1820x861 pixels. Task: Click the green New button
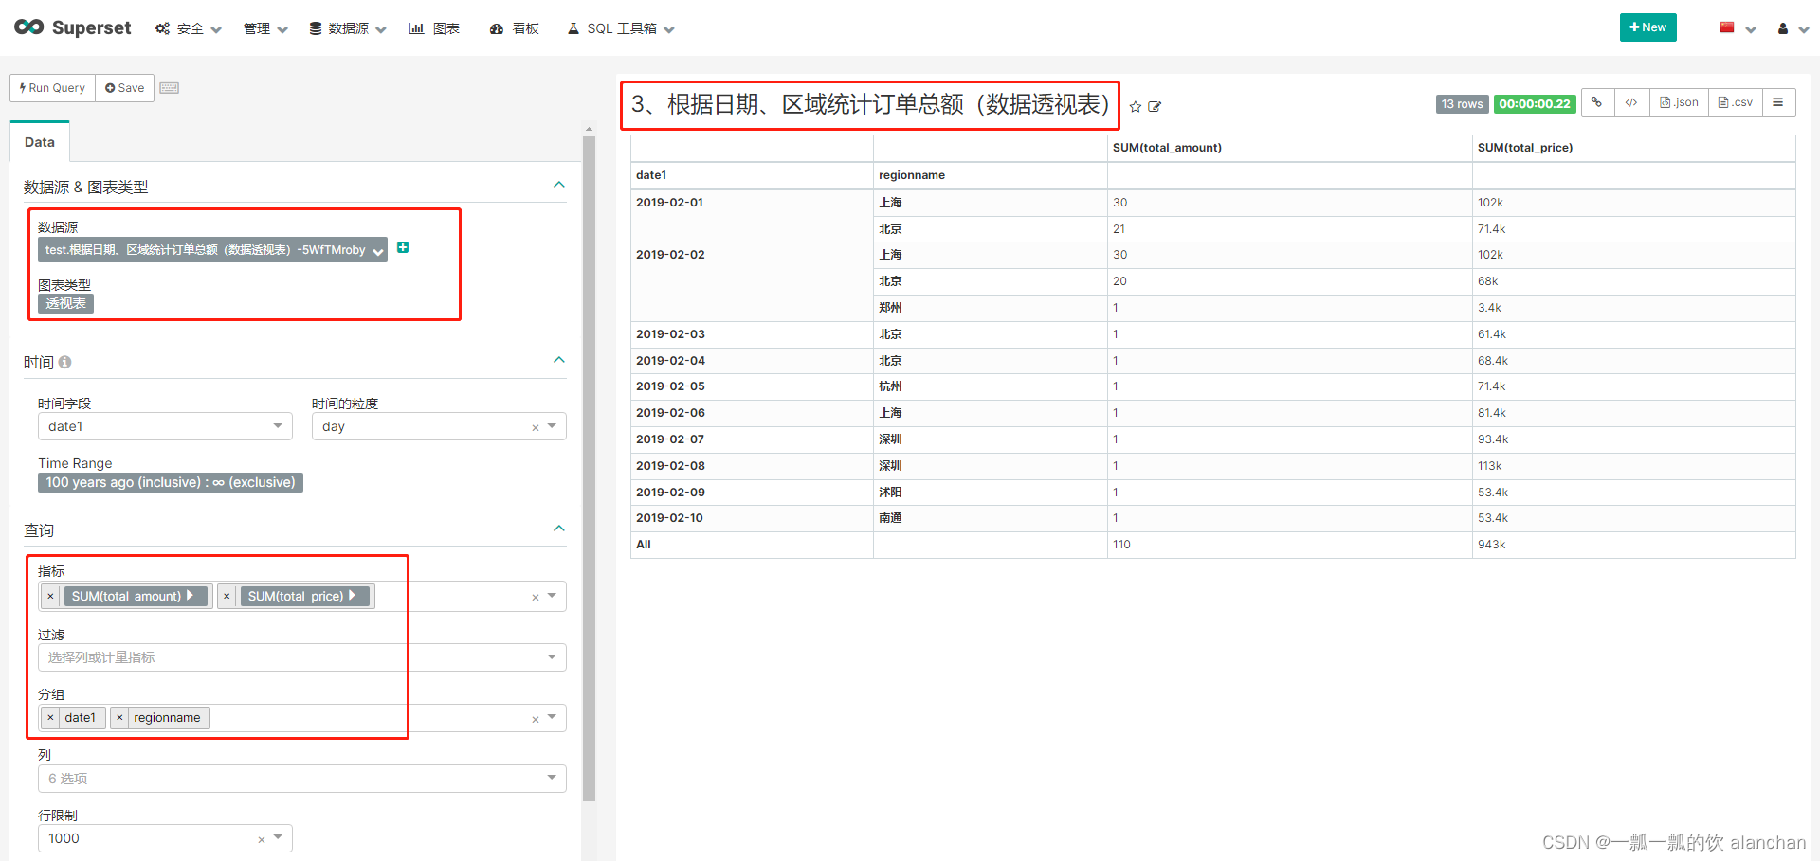[1648, 27]
